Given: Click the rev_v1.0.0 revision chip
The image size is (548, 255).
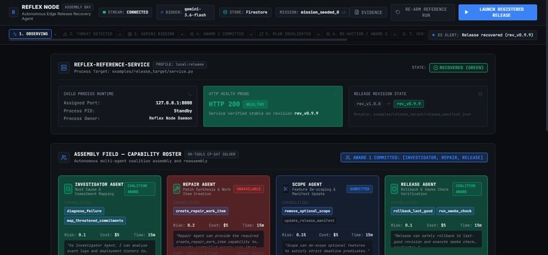Looking at the screenshot, I should [x=369, y=104].
